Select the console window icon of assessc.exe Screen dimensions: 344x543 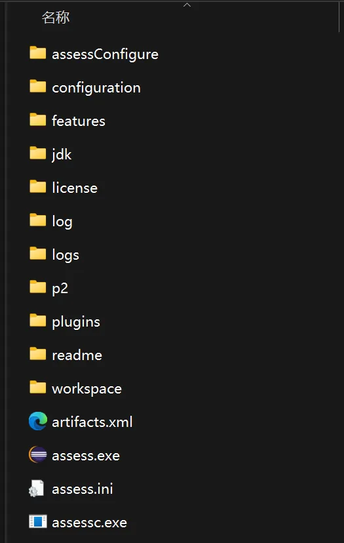point(38,521)
